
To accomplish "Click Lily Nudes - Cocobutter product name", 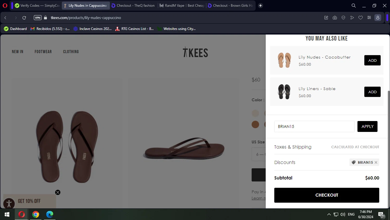I will click(x=324, y=57).
